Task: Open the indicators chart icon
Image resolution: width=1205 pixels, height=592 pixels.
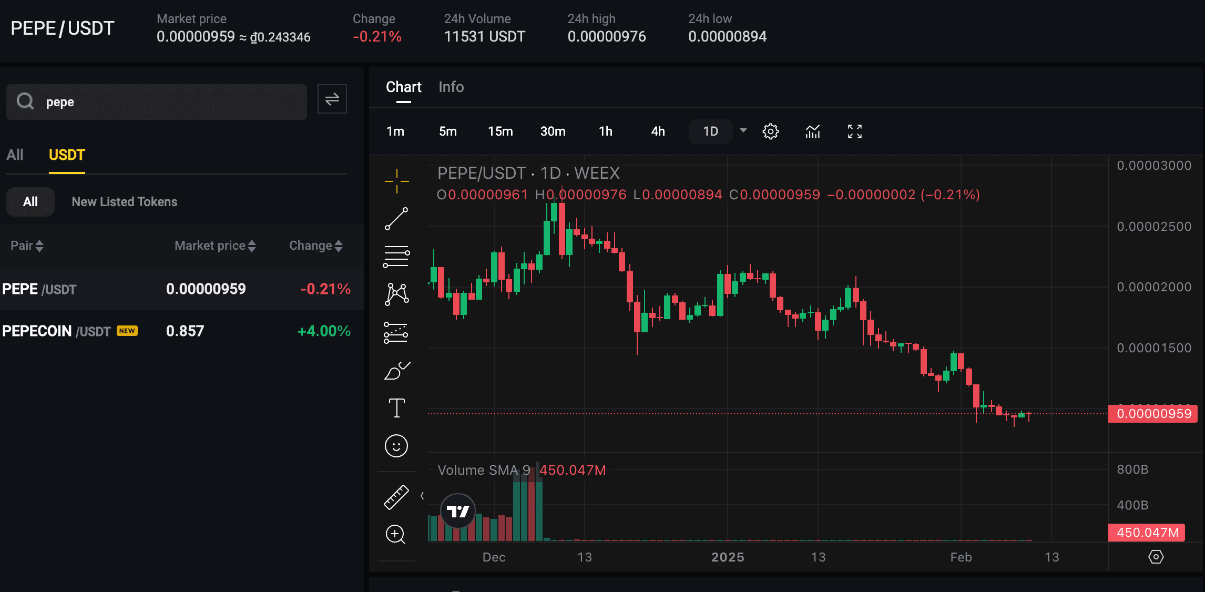Action: click(813, 131)
